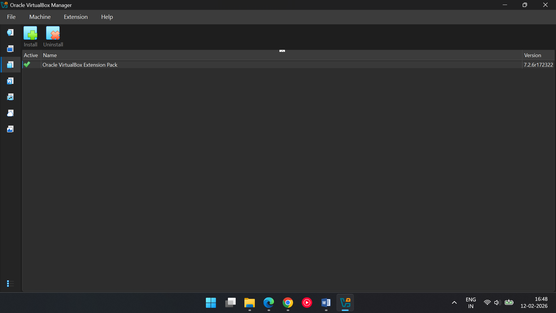Open the File menu
The height and width of the screenshot is (313, 556).
11,17
